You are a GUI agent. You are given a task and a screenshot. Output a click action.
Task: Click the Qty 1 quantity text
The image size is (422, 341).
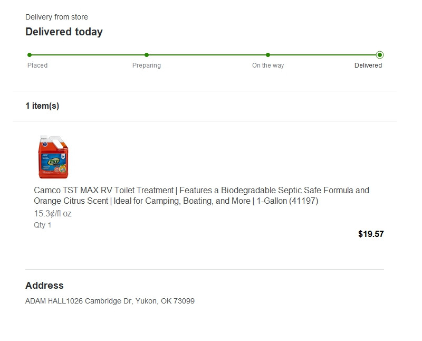(43, 225)
